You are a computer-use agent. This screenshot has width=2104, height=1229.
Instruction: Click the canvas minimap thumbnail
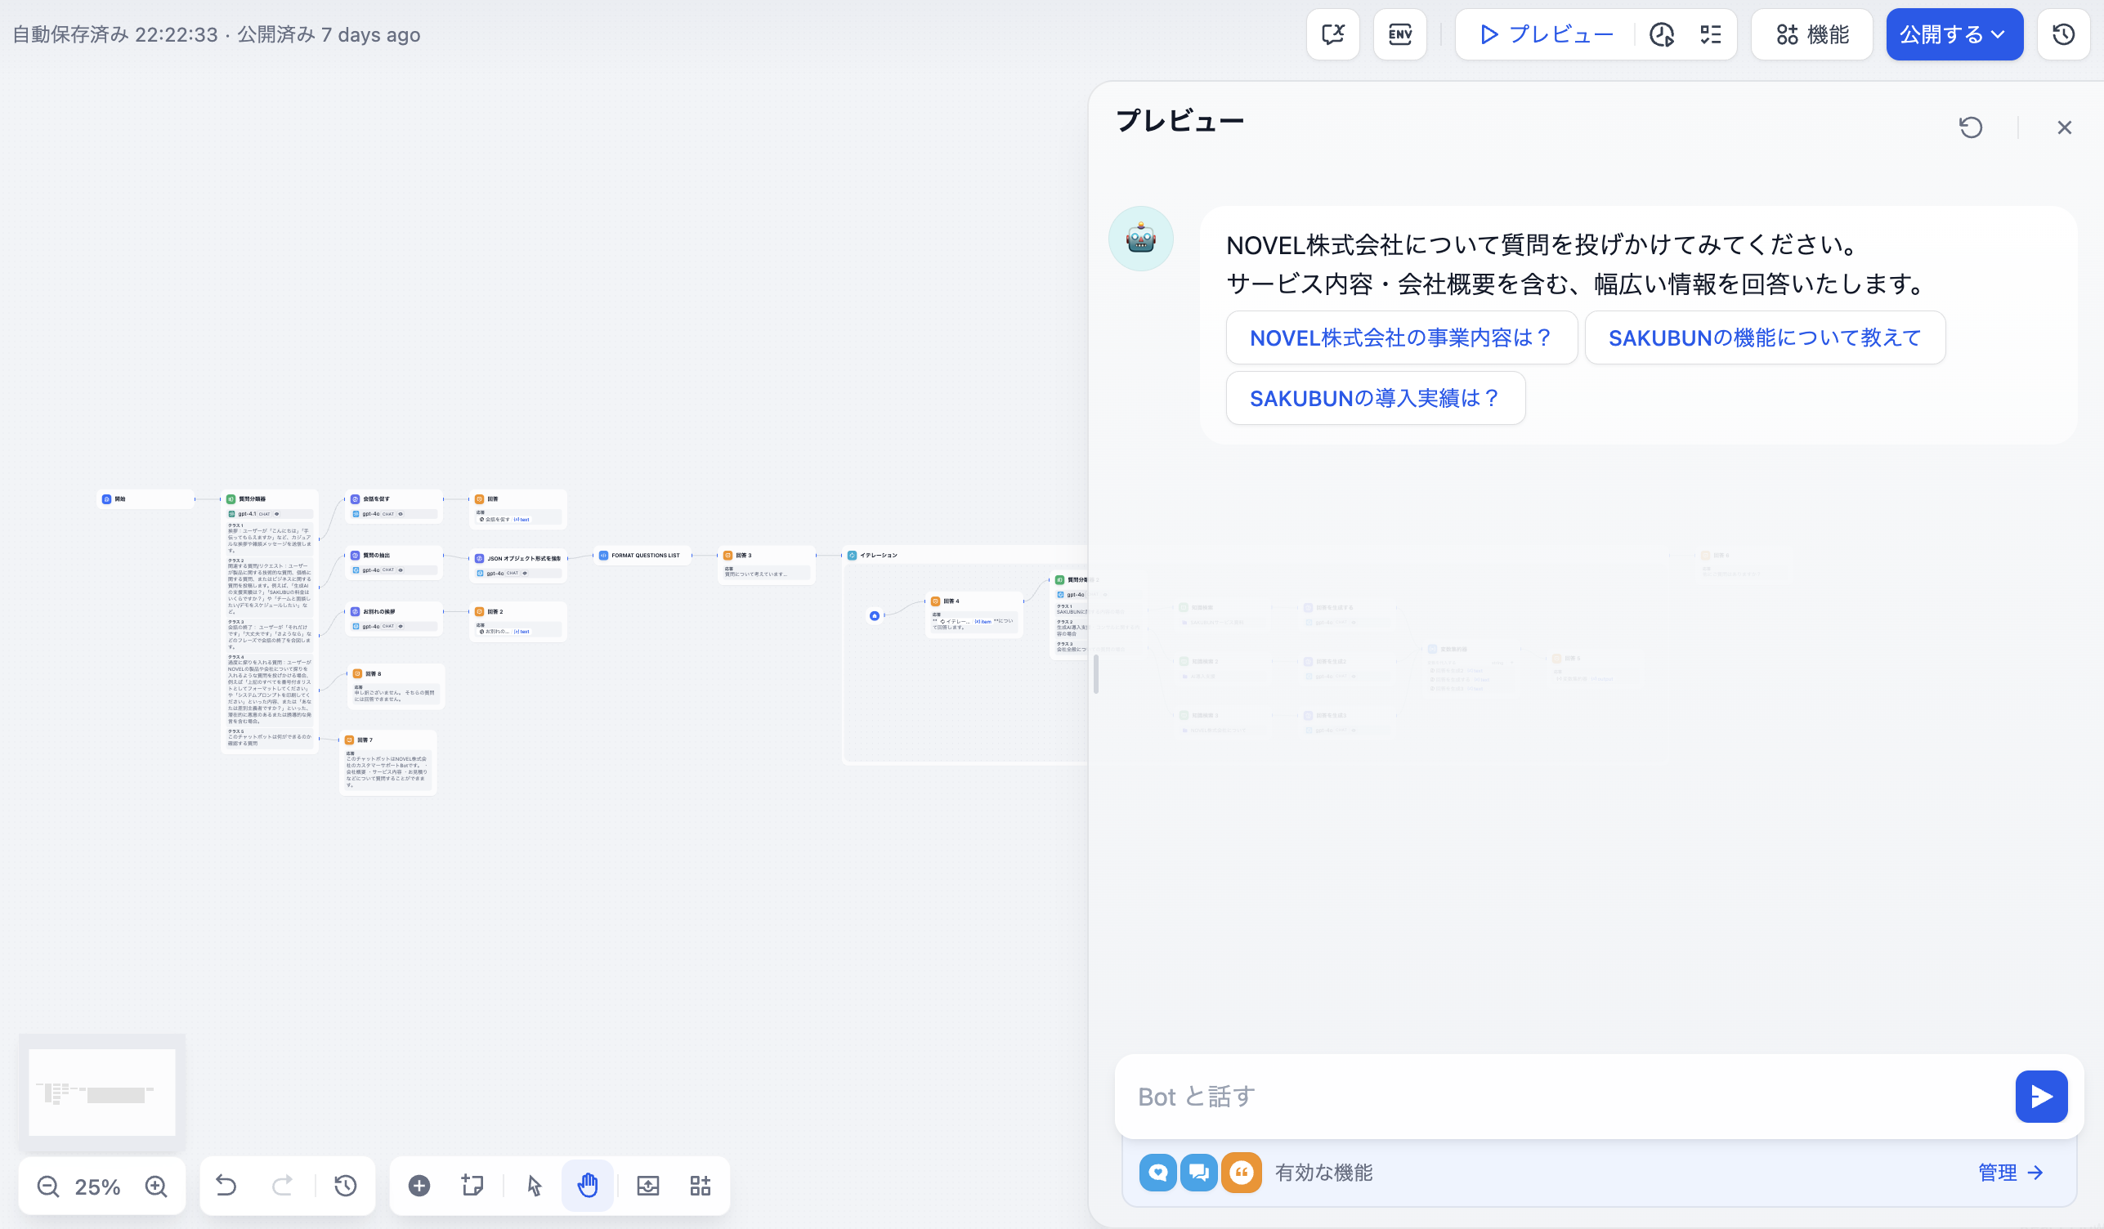tap(102, 1092)
